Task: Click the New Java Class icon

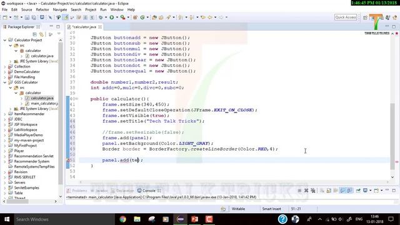Action: click(x=142, y=17)
